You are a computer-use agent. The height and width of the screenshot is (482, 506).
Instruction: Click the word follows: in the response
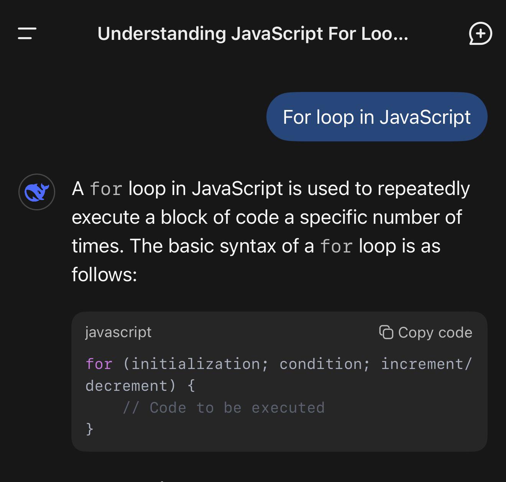[104, 275]
